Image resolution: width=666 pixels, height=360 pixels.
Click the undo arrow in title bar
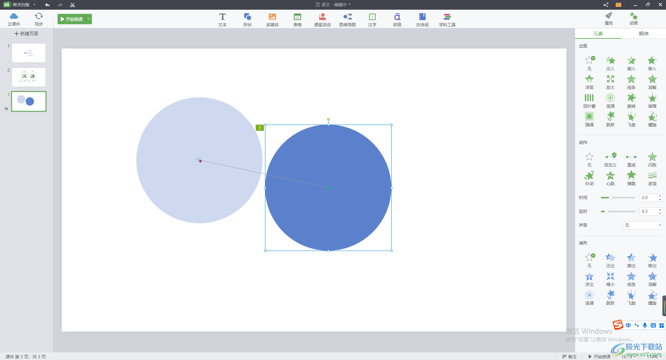point(48,5)
